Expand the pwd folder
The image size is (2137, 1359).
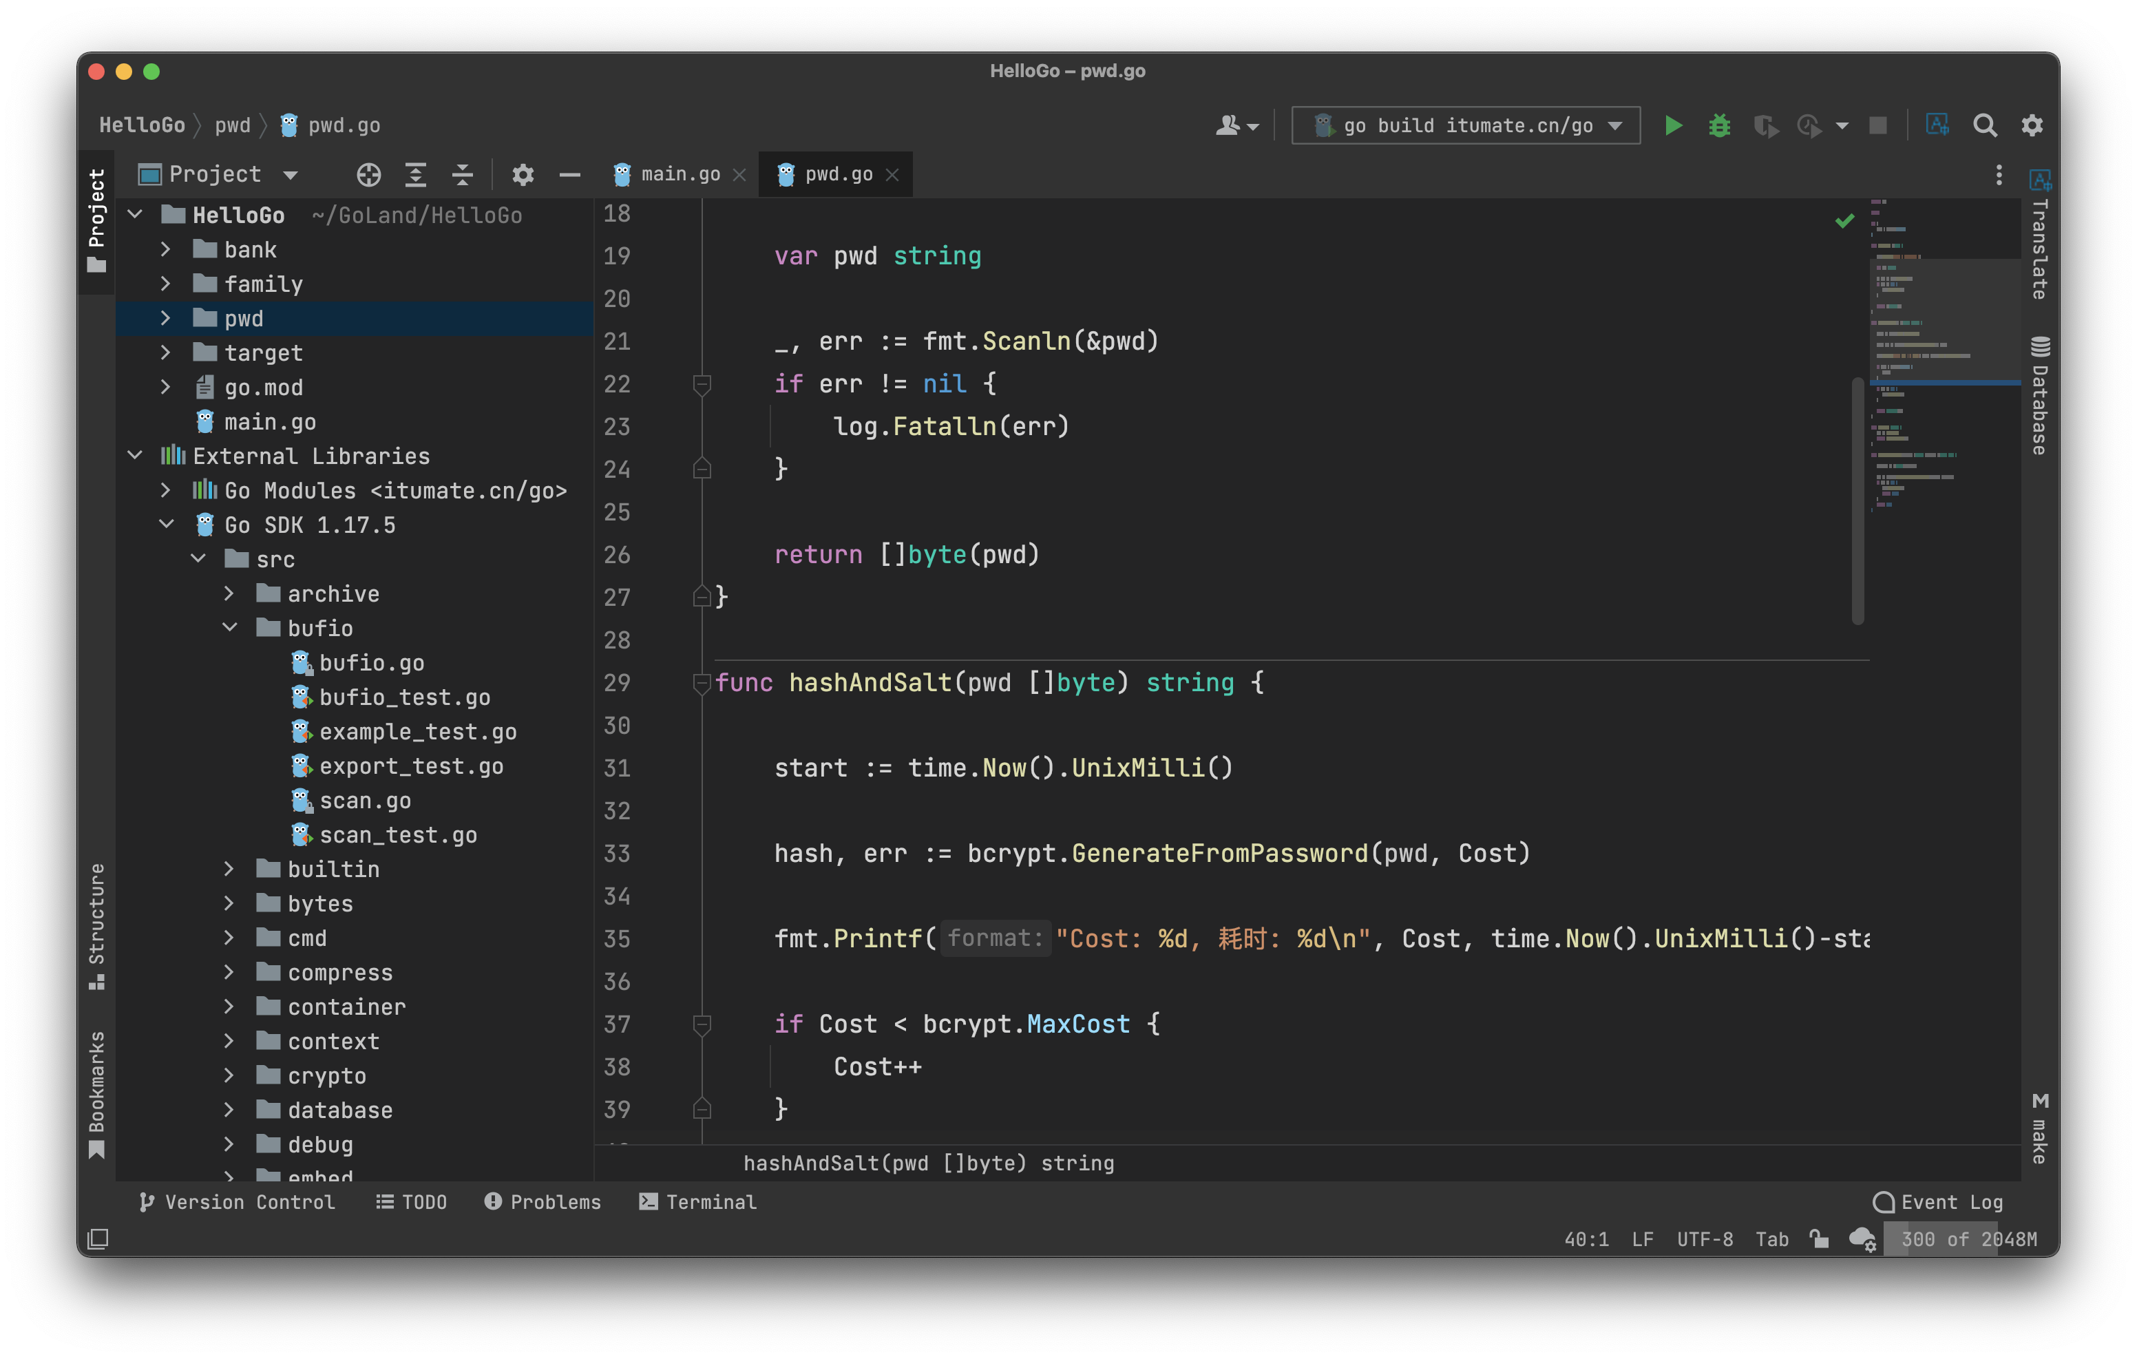(166, 318)
